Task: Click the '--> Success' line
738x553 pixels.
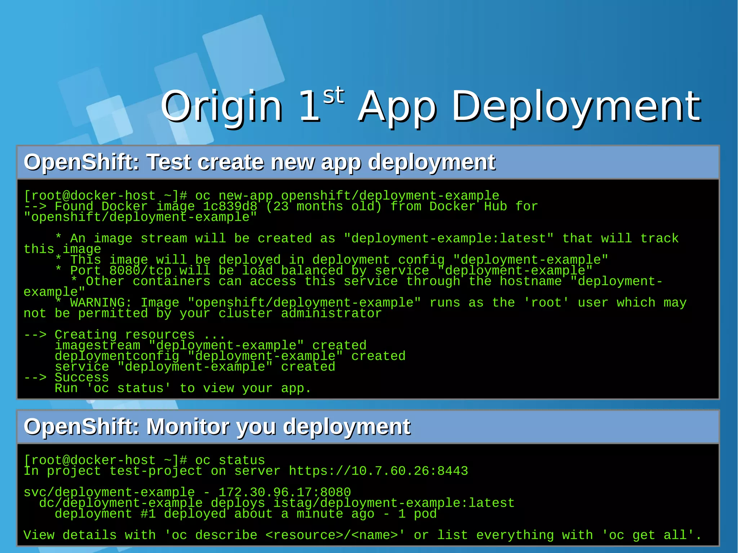Action: coord(66,378)
